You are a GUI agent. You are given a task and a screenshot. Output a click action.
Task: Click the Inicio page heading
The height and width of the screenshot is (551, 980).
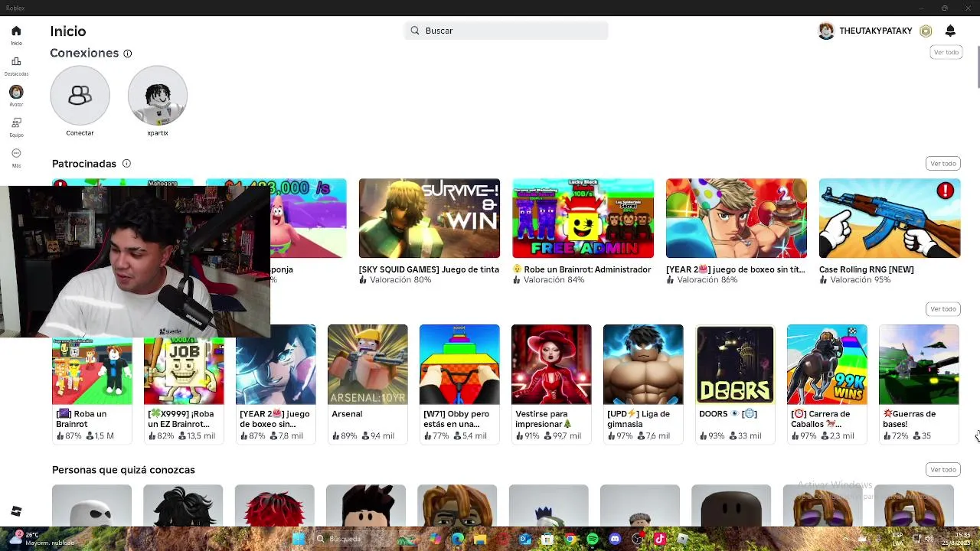(68, 31)
